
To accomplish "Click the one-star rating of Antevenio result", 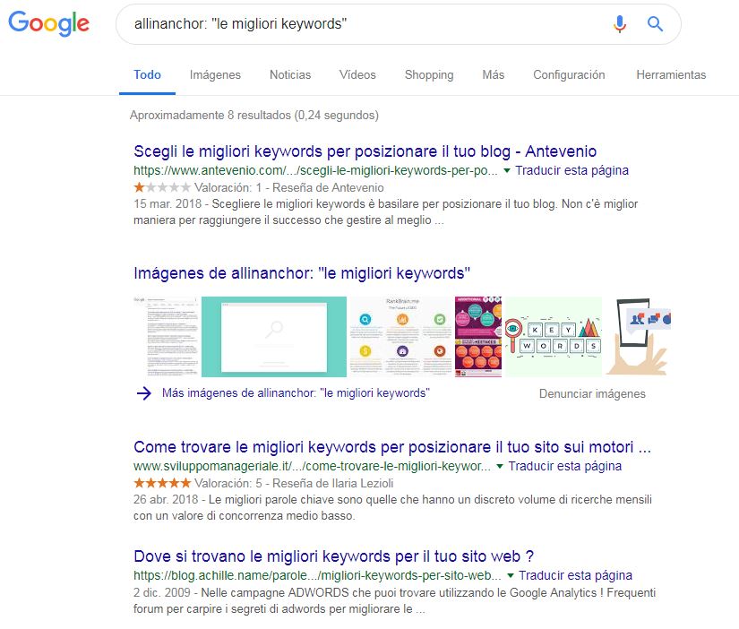I will tap(162, 187).
